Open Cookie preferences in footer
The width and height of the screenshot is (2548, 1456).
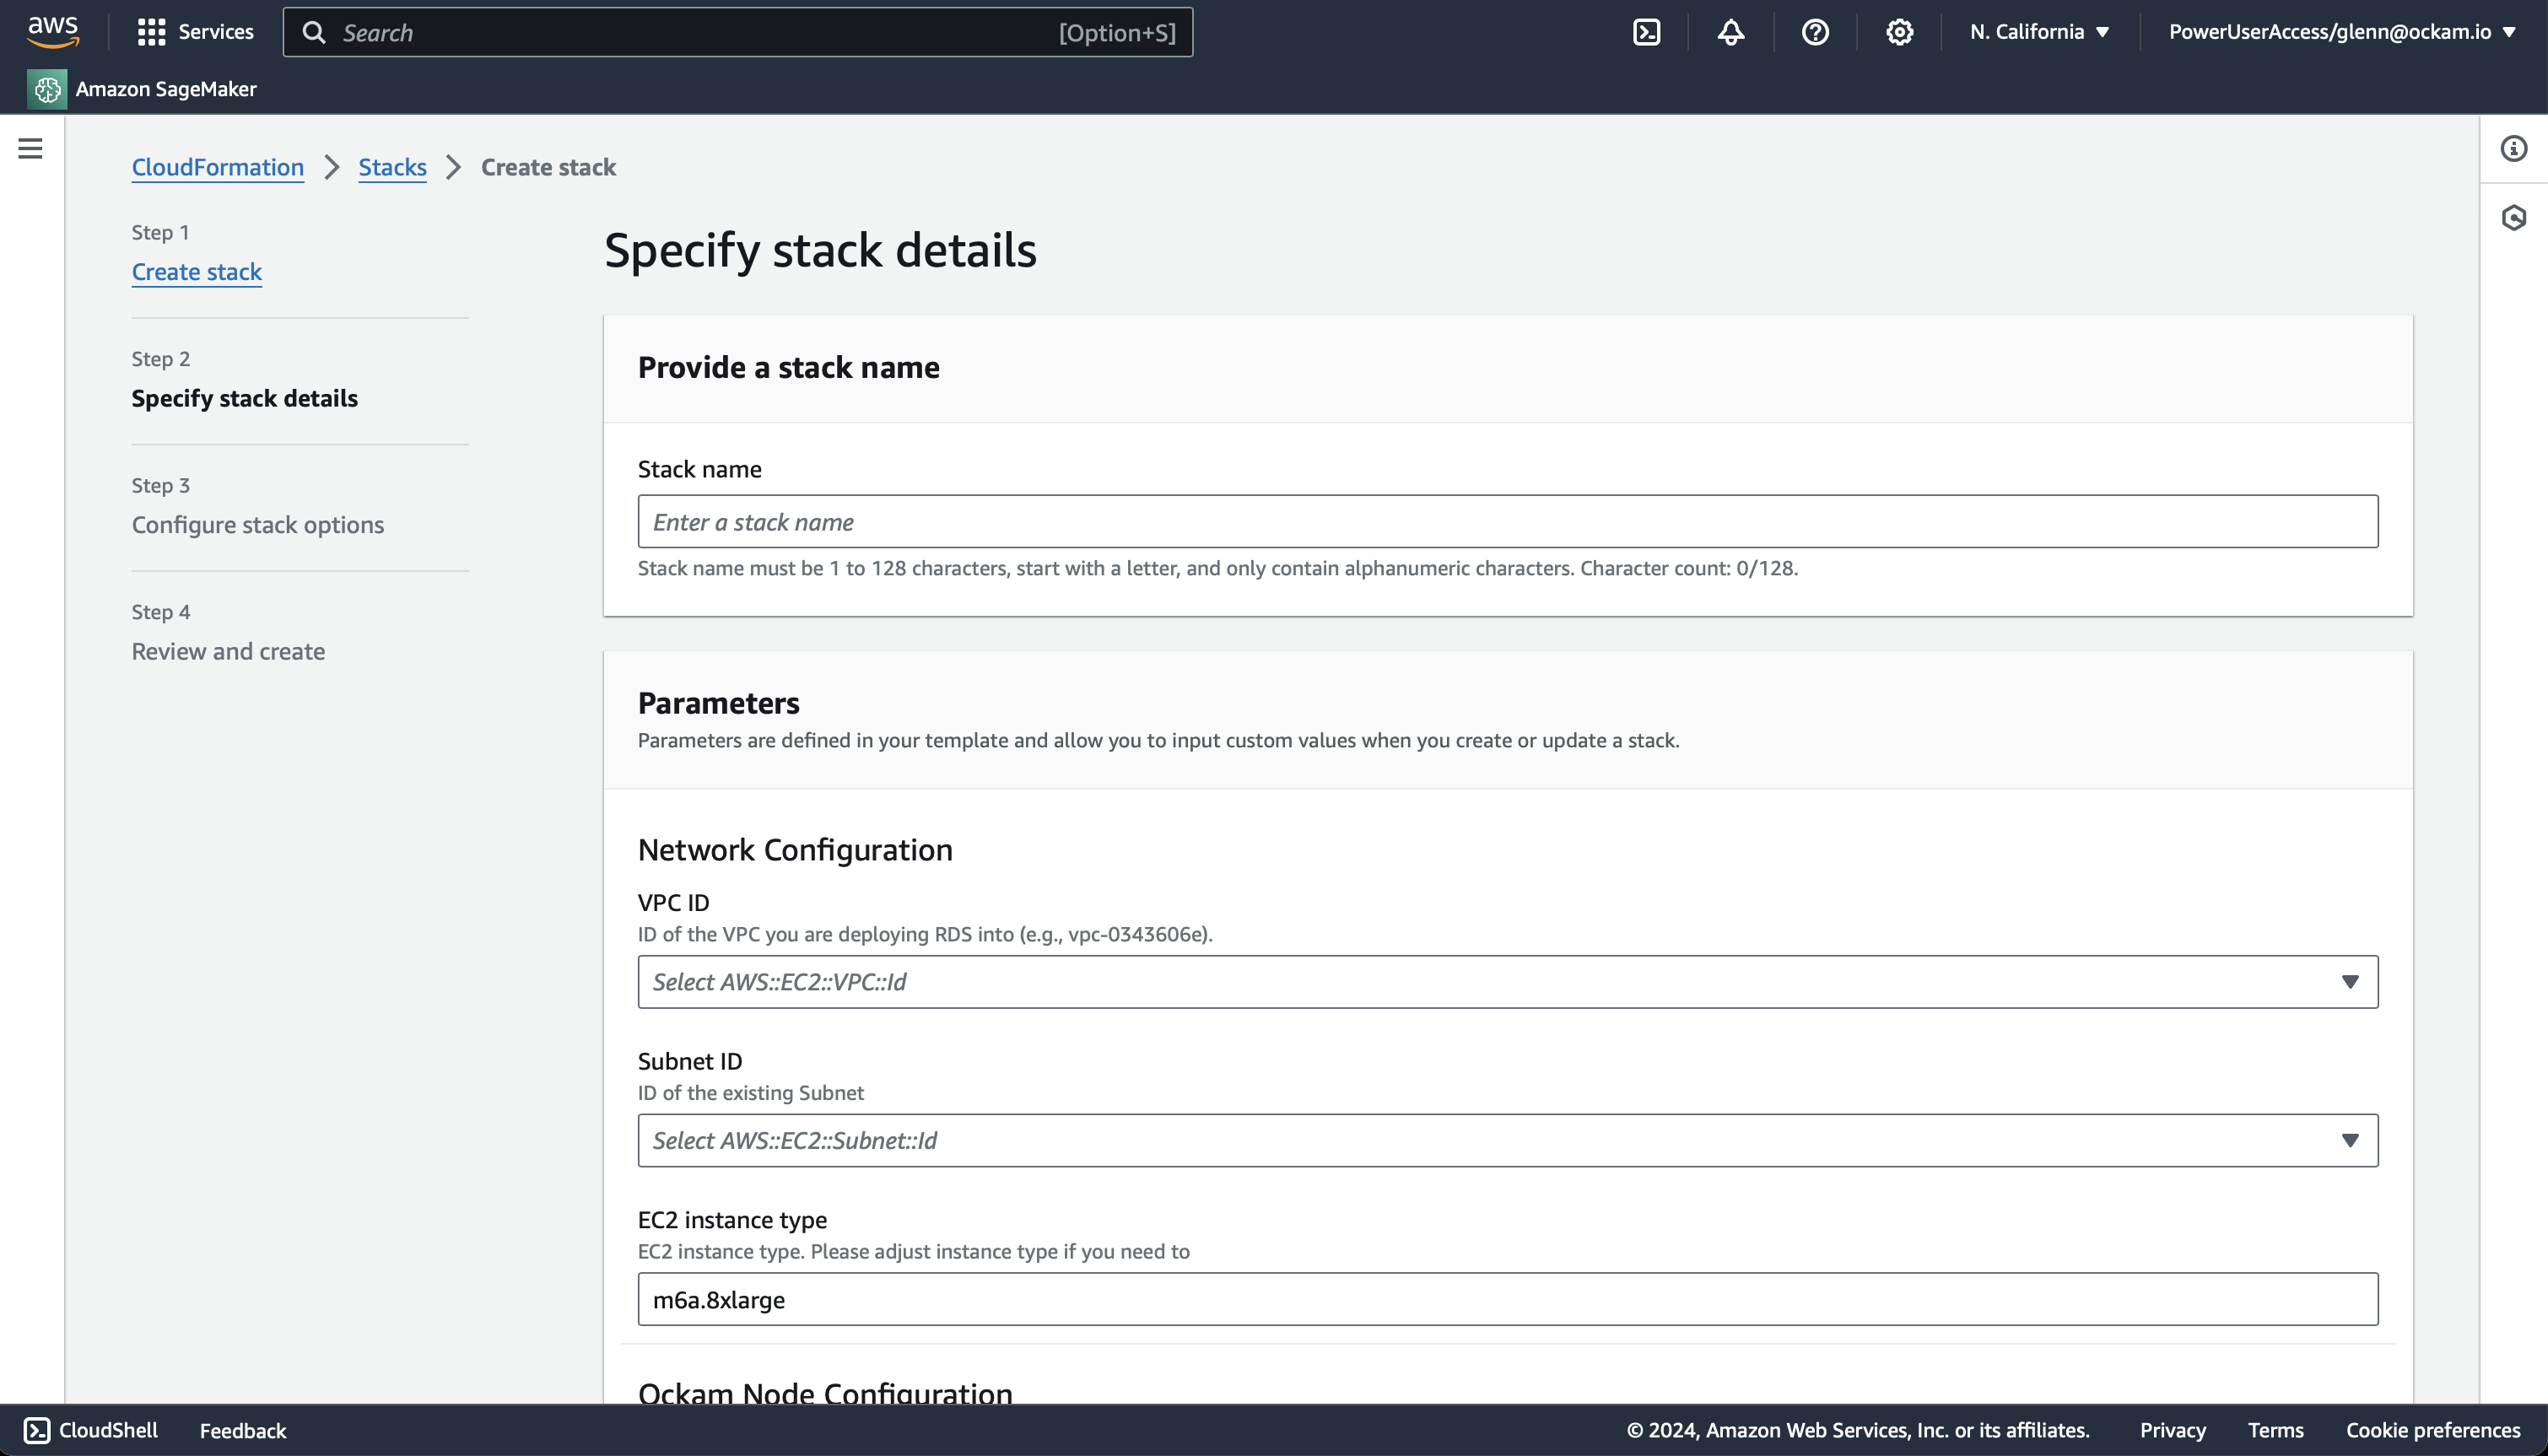pyautogui.click(x=2432, y=1430)
